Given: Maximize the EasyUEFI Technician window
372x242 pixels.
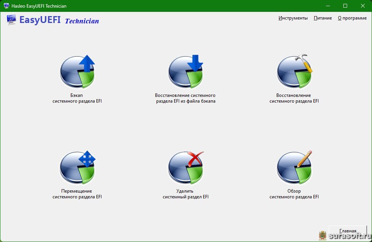Looking at the screenshot, I should pyautogui.click(x=345, y=6).
